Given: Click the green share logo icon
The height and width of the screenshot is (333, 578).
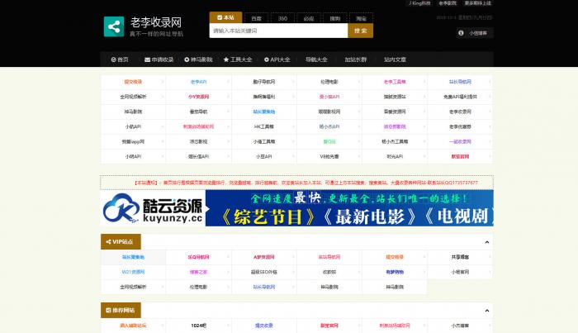Looking at the screenshot, I should click(x=115, y=26).
